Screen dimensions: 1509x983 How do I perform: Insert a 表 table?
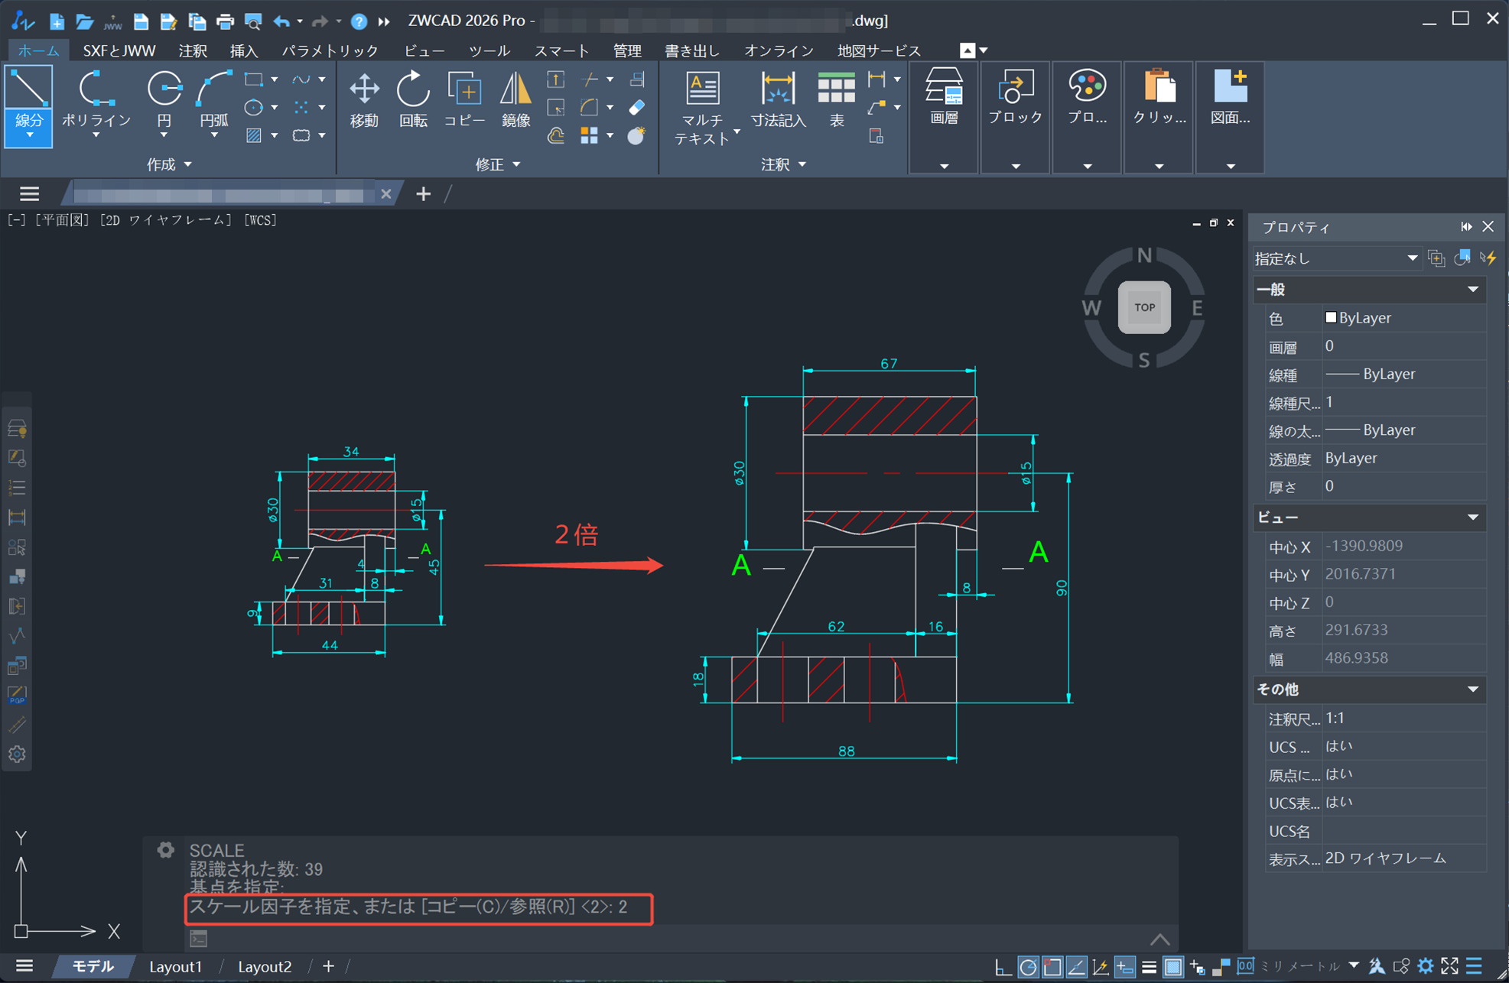pos(836,99)
